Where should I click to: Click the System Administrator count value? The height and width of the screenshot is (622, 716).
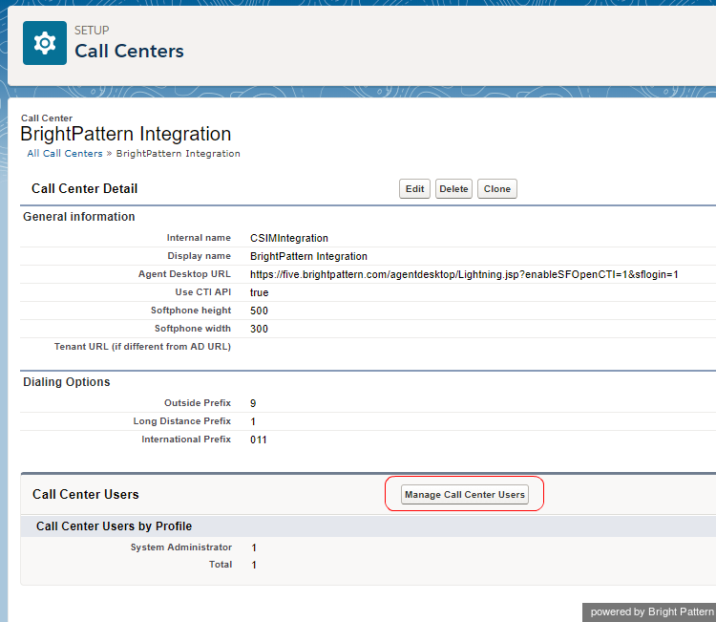coord(254,547)
